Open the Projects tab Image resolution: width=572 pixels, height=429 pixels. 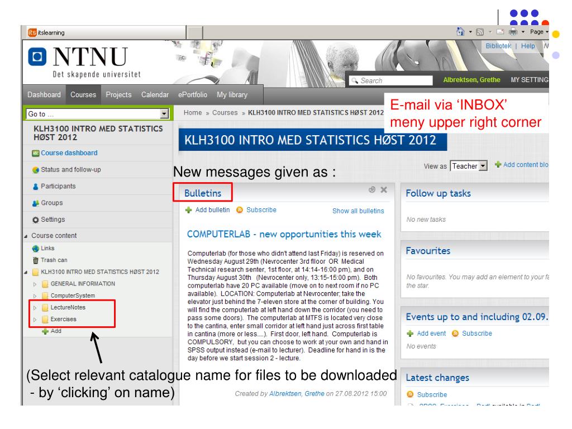pos(118,95)
